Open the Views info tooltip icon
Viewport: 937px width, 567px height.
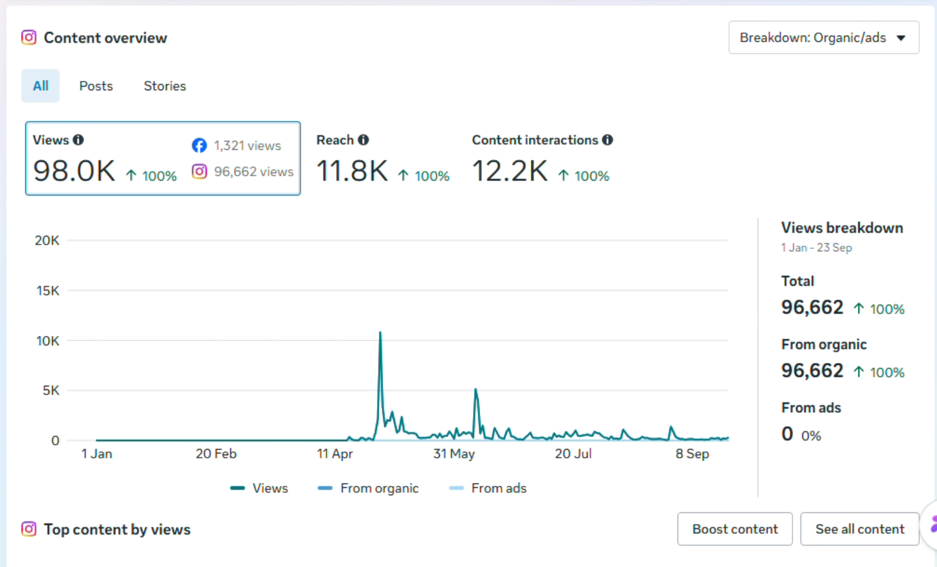pos(78,140)
